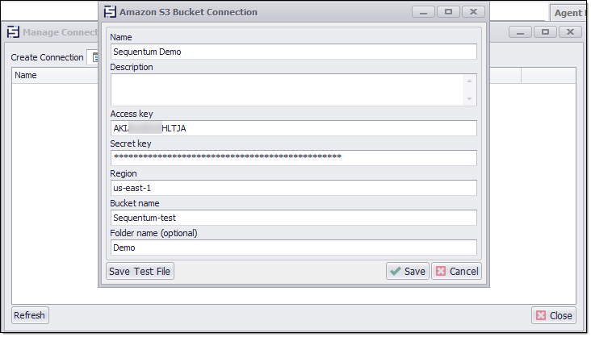Cancel the bucket connection dialog
This screenshot has height=337, width=591.
click(x=456, y=271)
